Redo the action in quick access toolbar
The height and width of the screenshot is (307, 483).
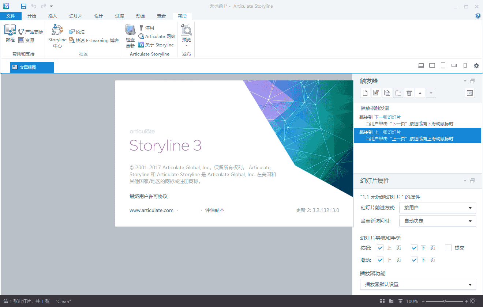(44, 6)
